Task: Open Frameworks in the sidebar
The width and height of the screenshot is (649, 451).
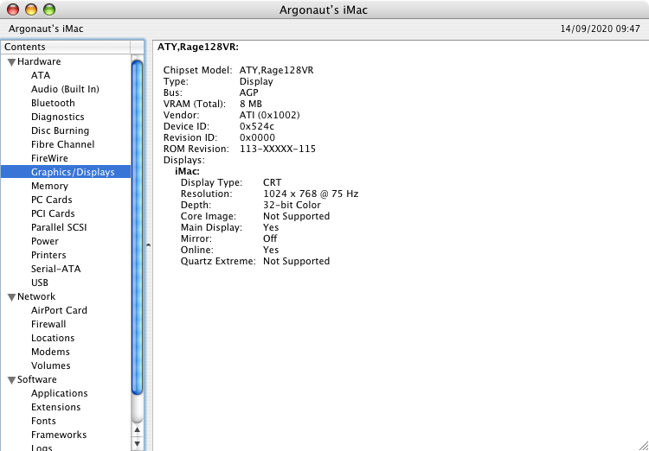Action: pyautogui.click(x=59, y=435)
